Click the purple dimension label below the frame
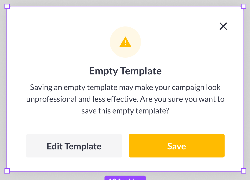Screen dimensions: 250x180 coord(125,178)
